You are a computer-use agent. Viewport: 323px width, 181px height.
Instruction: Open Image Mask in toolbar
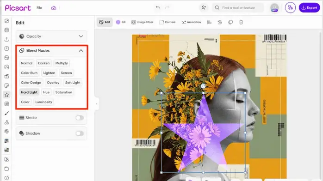[143, 22]
